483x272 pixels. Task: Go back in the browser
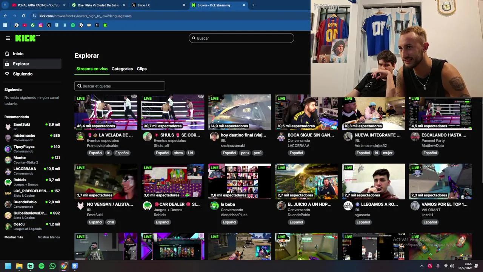click(5, 16)
